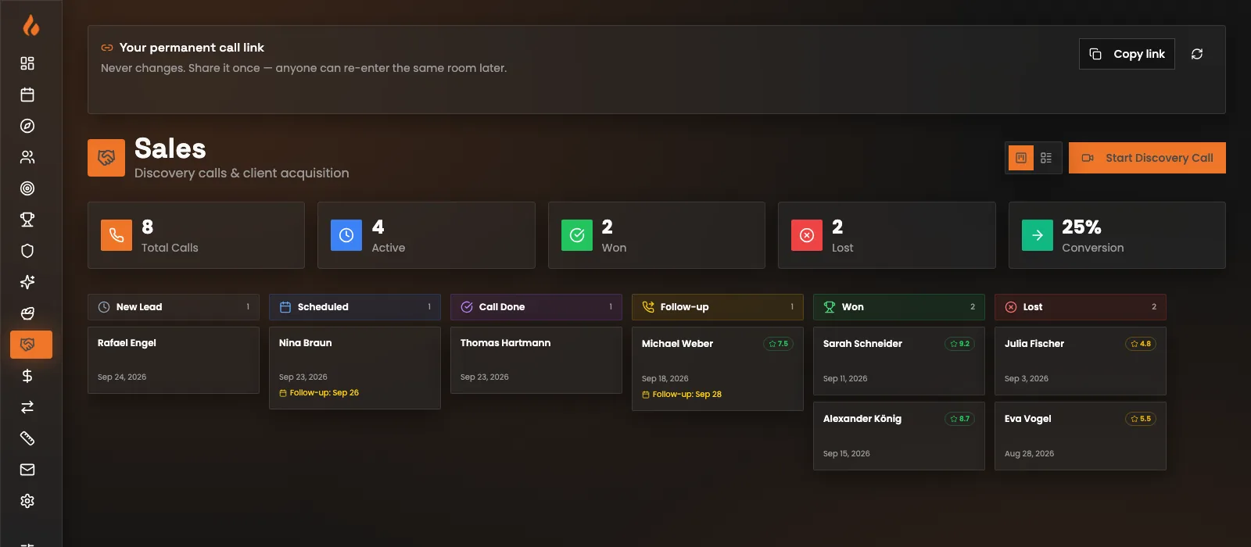
Task: Open Michael Weber lead card
Action: pos(718,369)
